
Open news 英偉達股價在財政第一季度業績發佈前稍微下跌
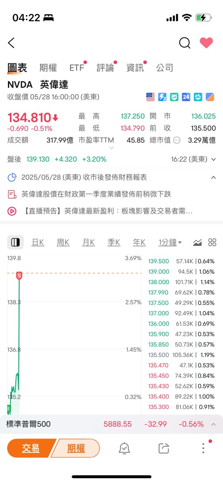(96, 194)
